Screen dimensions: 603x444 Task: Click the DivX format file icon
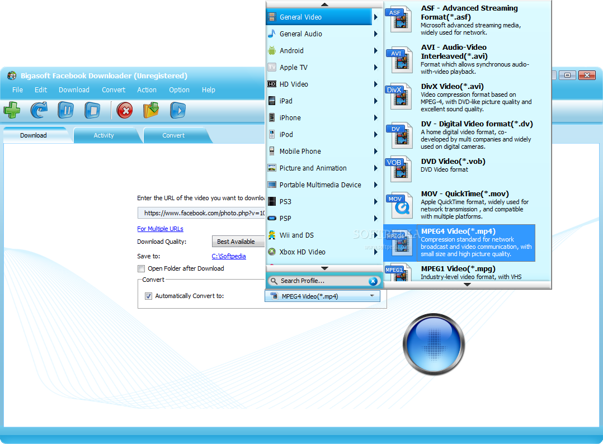(399, 97)
